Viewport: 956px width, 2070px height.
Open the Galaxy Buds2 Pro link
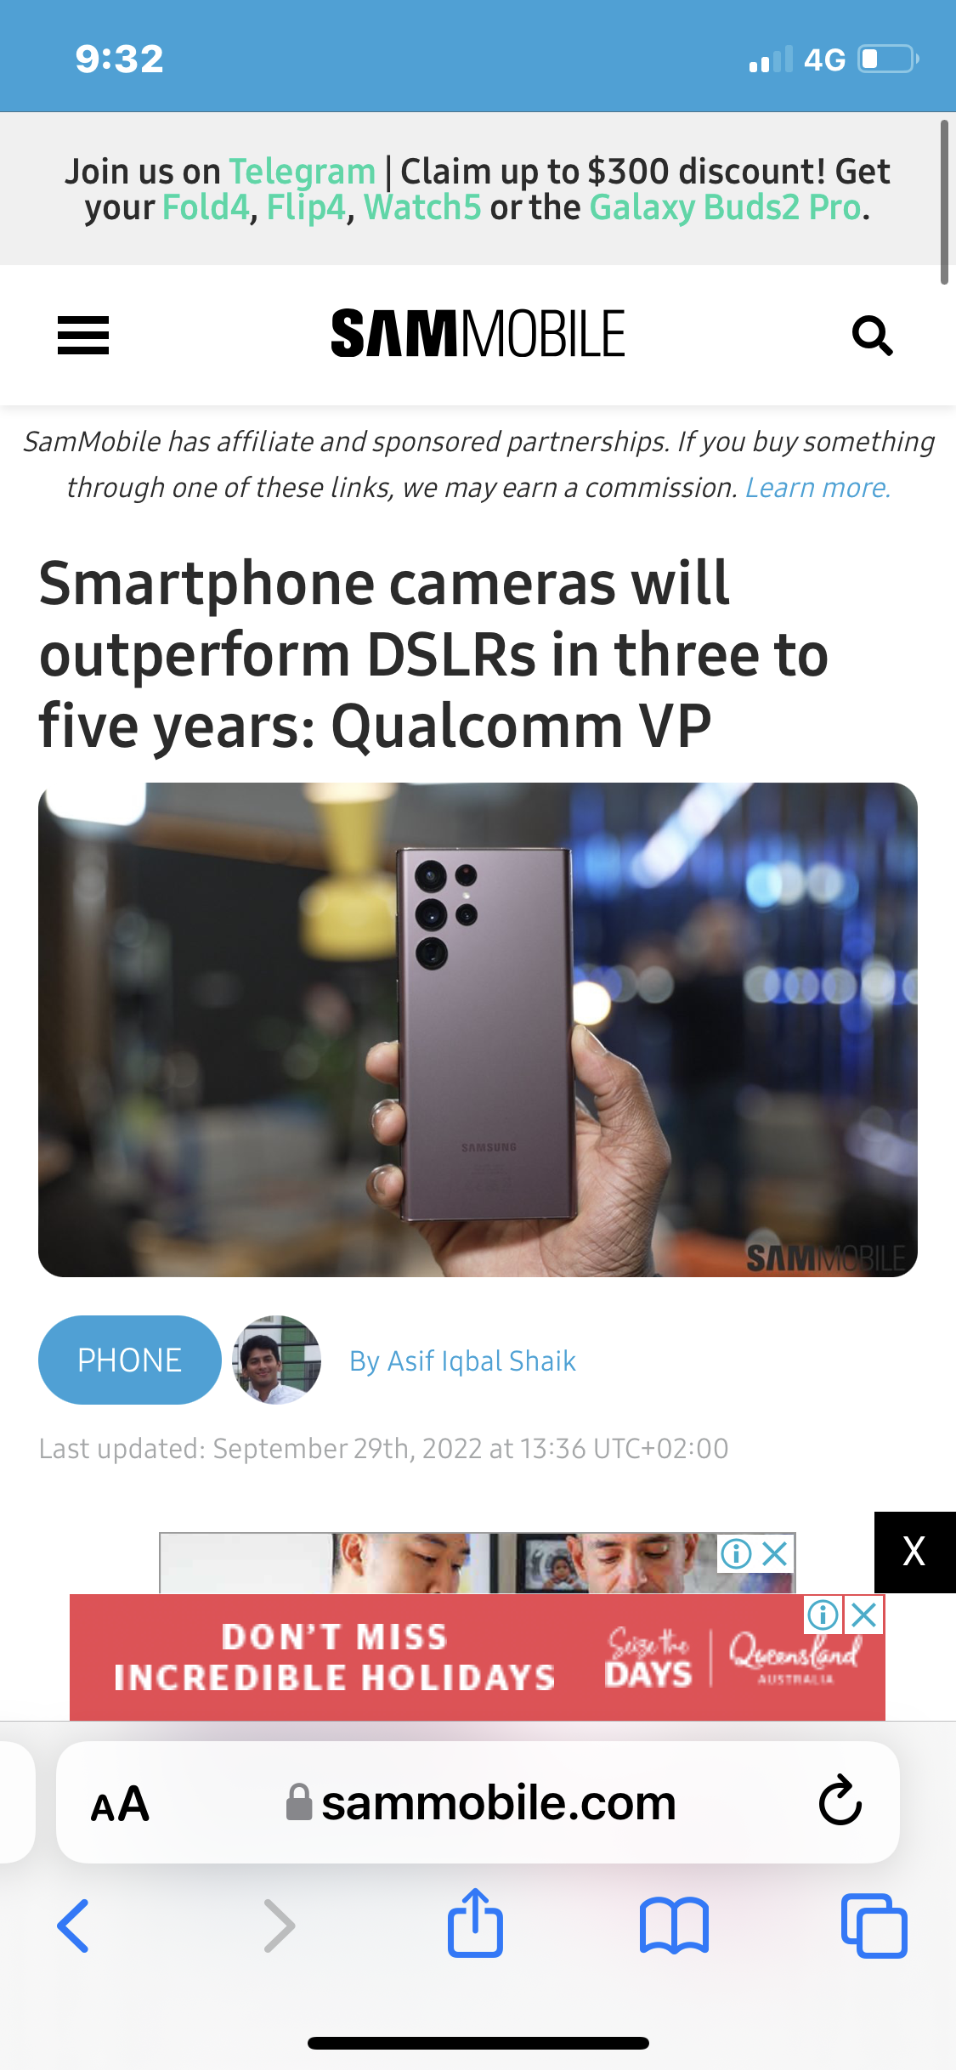click(x=726, y=207)
